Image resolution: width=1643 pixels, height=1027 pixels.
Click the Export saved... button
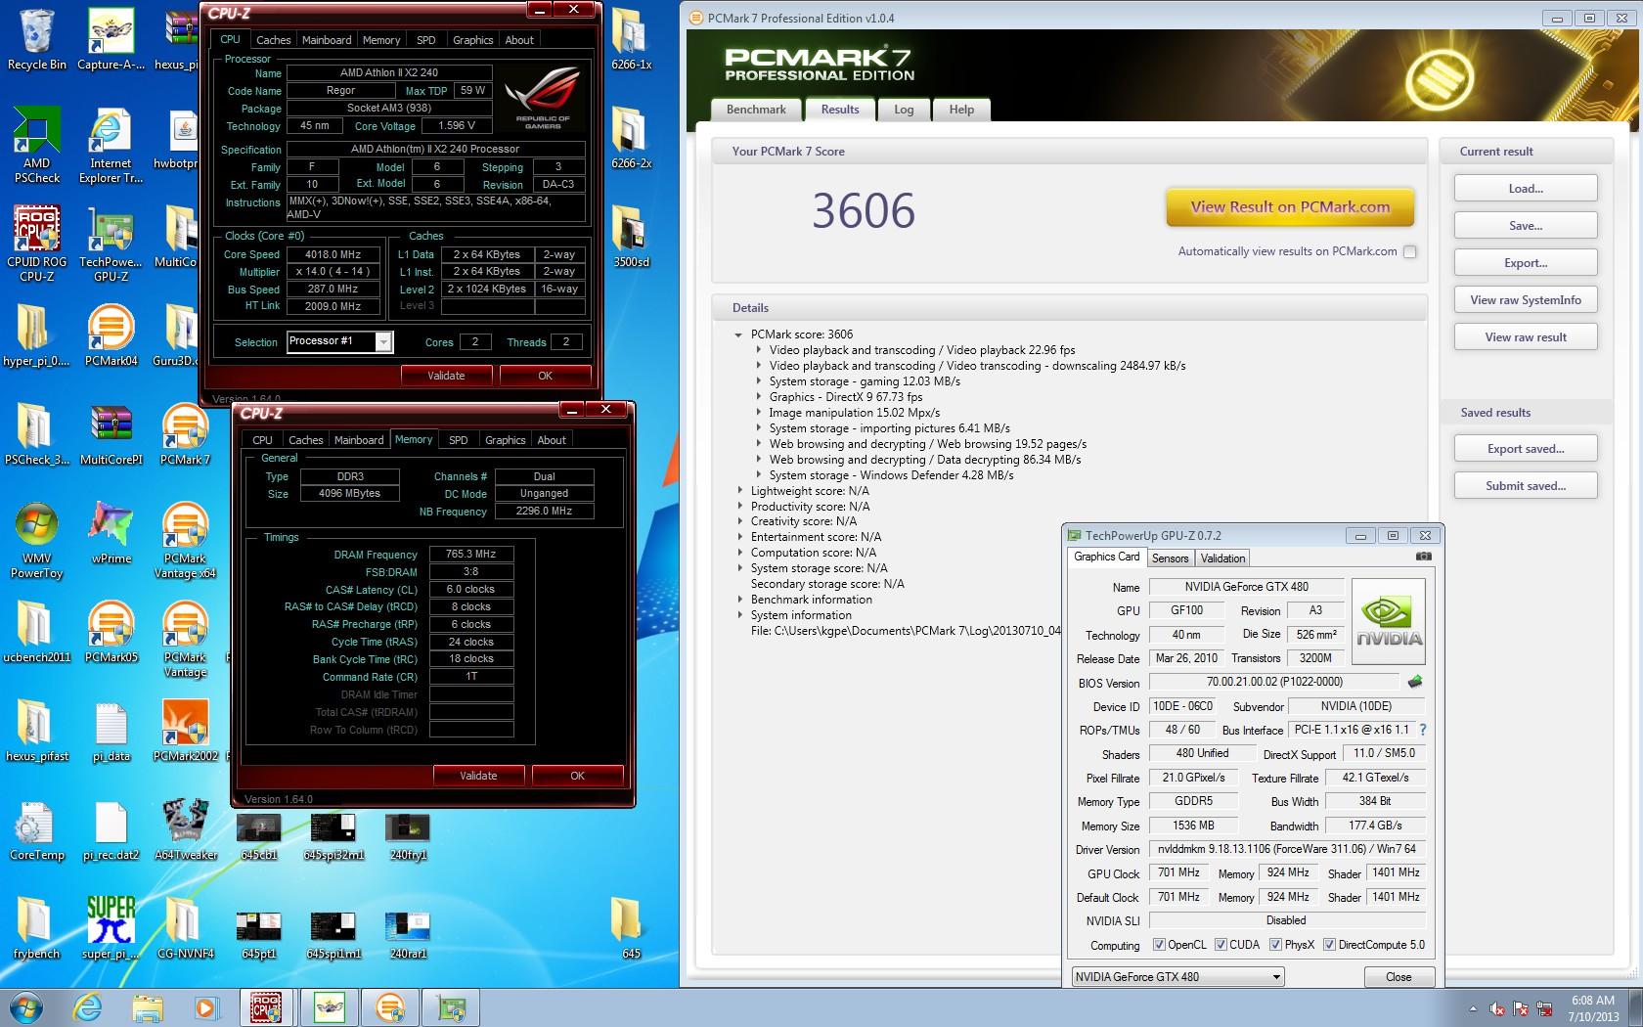pos(1526,449)
